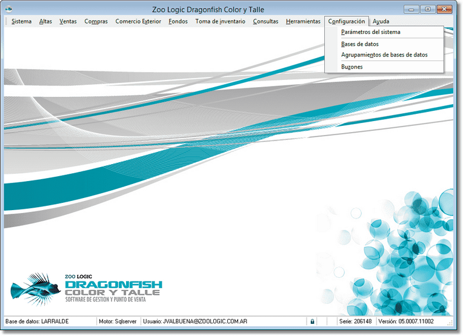Screen dimensions: 463x336
Task: Click Usuario JVALBUENA@ZOOLOGIC.COM.AR status entry
Action: (195, 321)
